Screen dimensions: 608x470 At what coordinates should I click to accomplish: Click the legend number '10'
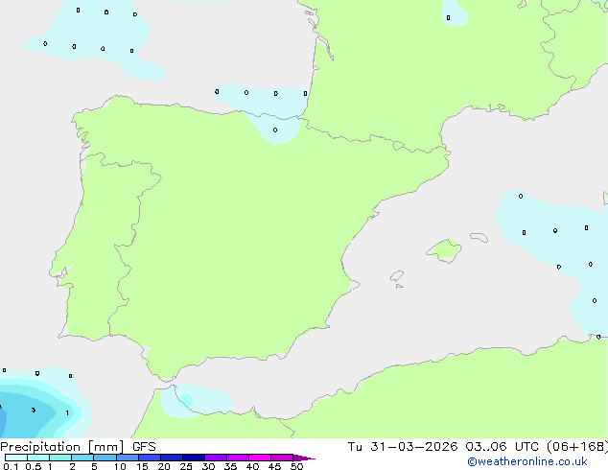point(120,466)
